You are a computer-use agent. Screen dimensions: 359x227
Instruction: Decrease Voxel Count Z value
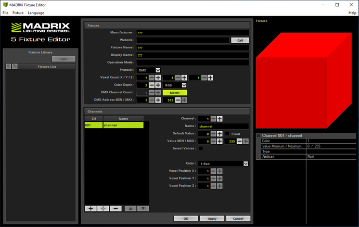pyautogui.click(x=204, y=78)
